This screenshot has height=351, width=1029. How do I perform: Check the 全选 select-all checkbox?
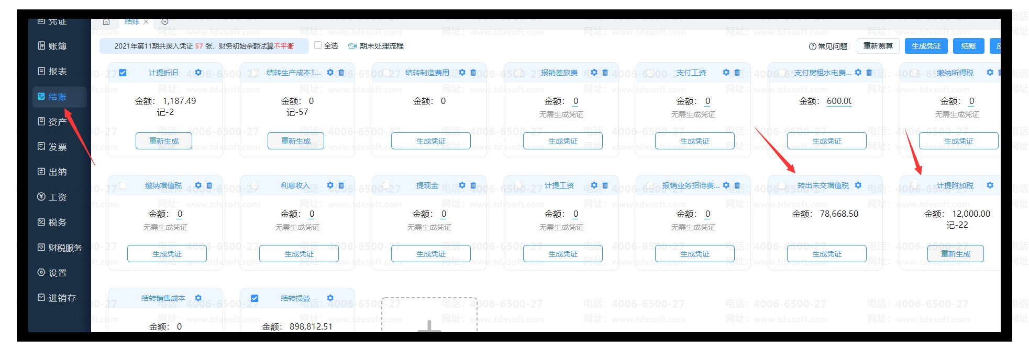coord(318,45)
